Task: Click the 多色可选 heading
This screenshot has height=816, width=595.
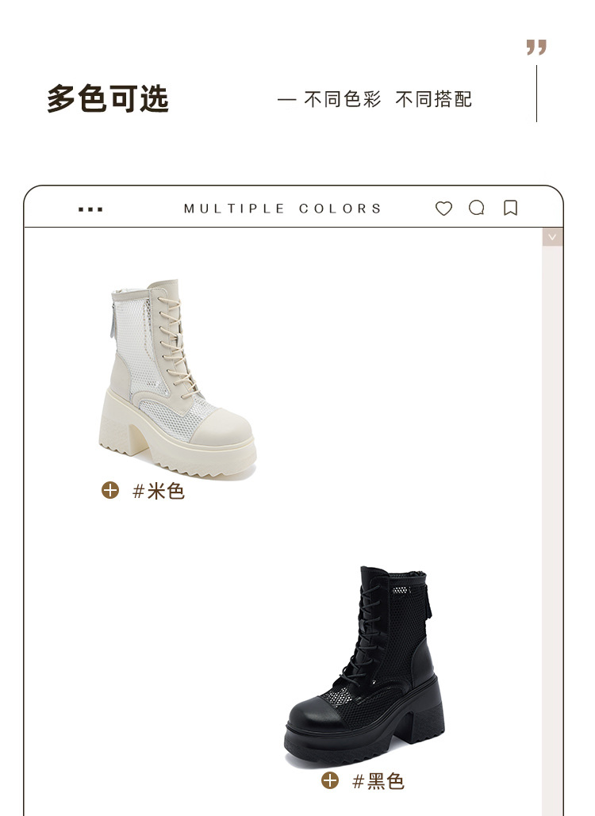Action: tap(108, 98)
